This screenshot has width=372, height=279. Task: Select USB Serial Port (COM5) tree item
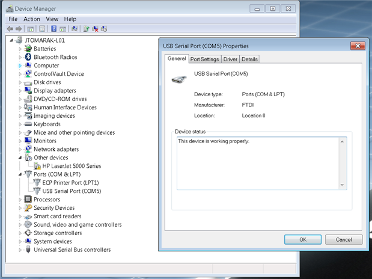[72, 191]
